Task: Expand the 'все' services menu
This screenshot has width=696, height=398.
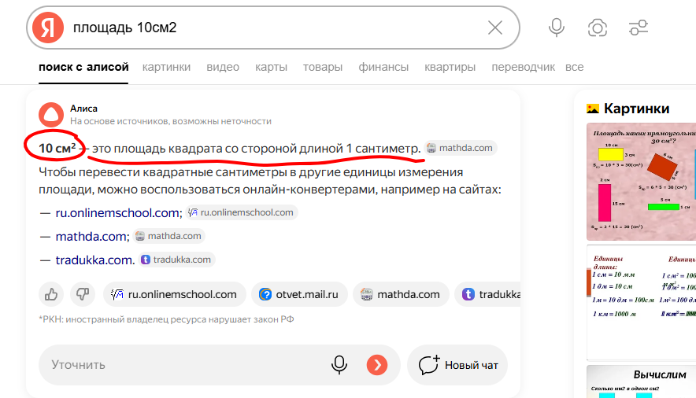Action: tap(575, 67)
